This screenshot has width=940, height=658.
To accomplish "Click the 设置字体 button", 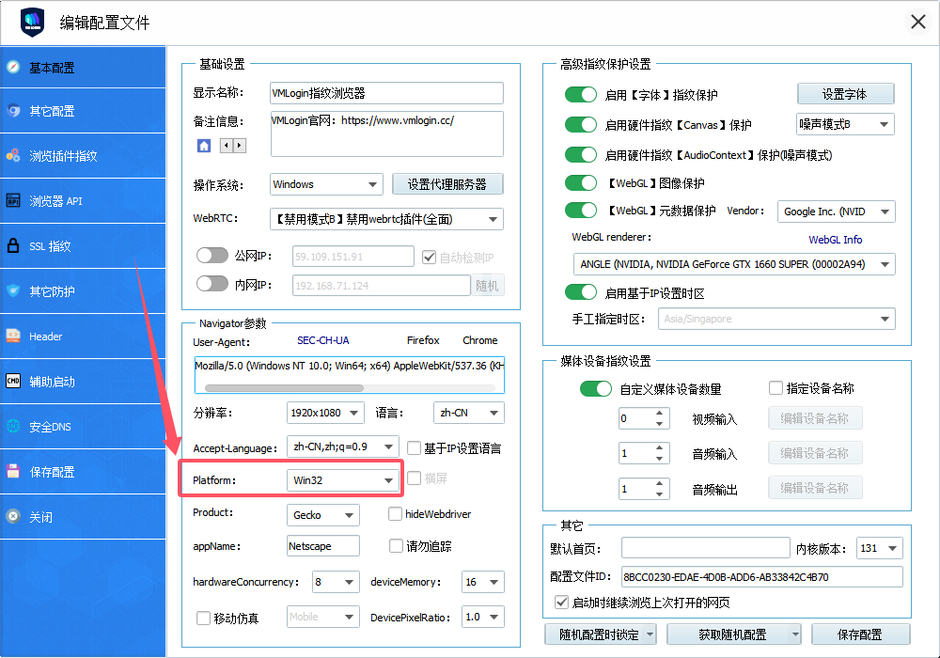I will 845,94.
